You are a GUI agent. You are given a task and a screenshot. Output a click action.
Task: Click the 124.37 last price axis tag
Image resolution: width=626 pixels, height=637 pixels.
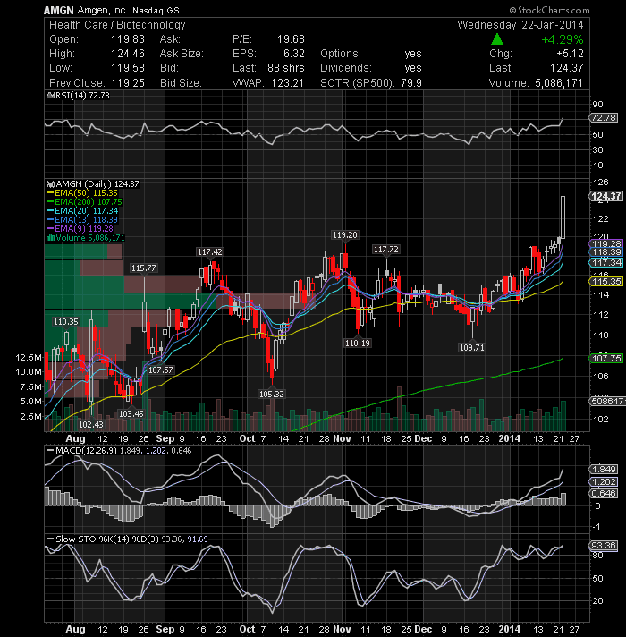pyautogui.click(x=605, y=196)
